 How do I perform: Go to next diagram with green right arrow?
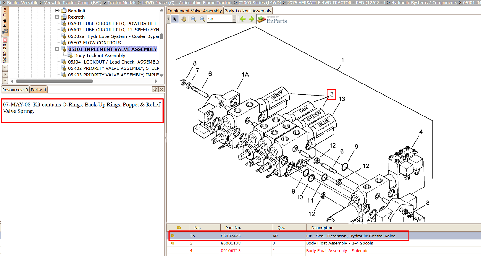251,19
